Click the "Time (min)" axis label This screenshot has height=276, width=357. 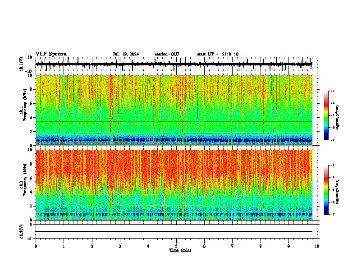[x=180, y=250]
